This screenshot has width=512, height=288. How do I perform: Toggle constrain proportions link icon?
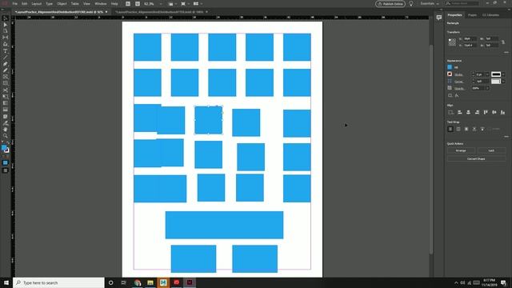click(503, 42)
